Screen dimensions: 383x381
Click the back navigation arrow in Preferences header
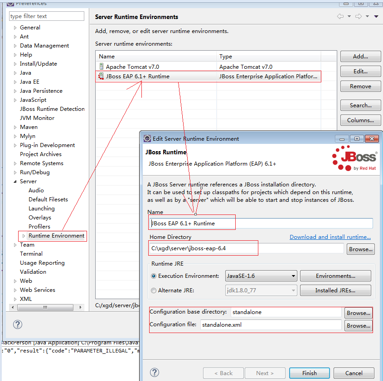[x=340, y=16]
